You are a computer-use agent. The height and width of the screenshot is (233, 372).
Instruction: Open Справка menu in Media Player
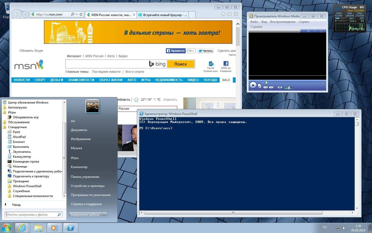pos(256,27)
